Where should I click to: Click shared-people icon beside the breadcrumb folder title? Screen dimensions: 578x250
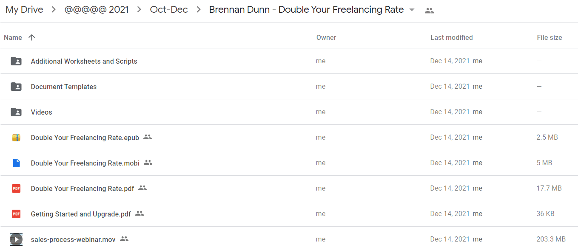click(x=430, y=11)
